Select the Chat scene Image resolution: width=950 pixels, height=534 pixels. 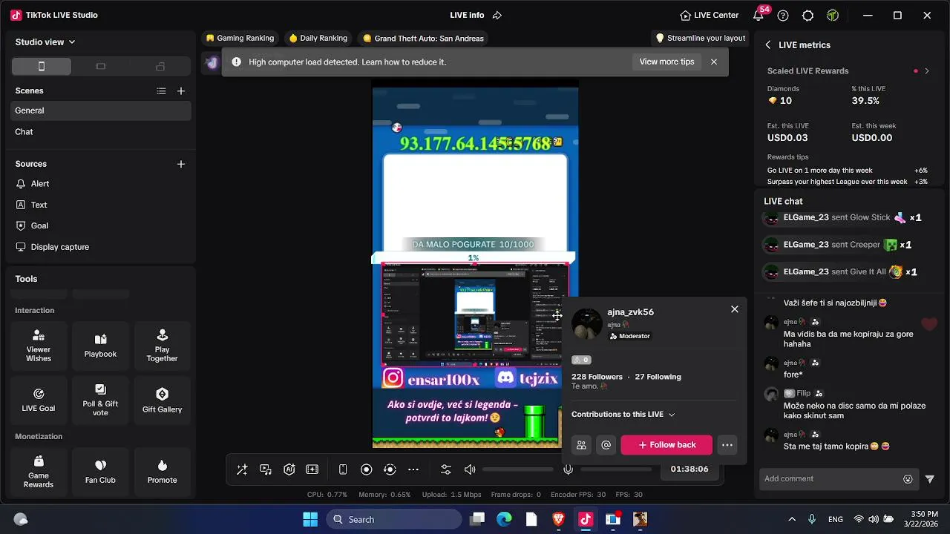click(x=101, y=132)
